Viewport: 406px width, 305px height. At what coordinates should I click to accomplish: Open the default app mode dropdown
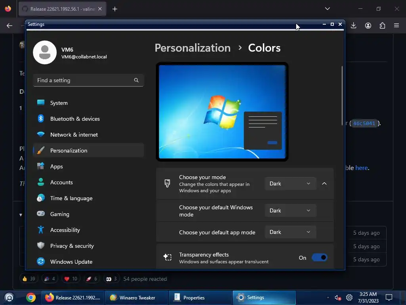[x=290, y=232]
